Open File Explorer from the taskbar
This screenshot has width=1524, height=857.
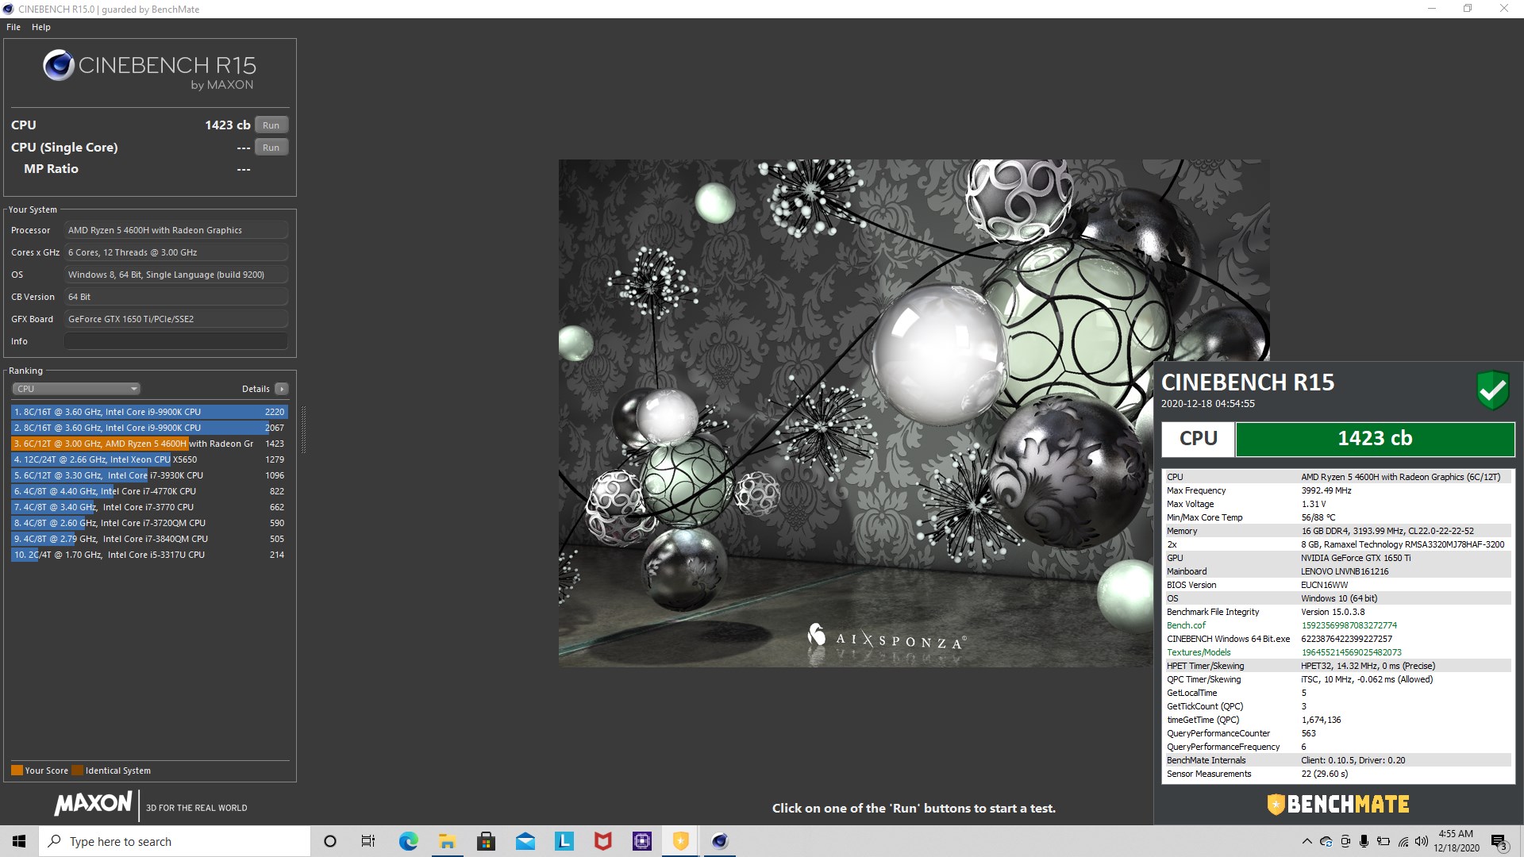click(x=447, y=841)
